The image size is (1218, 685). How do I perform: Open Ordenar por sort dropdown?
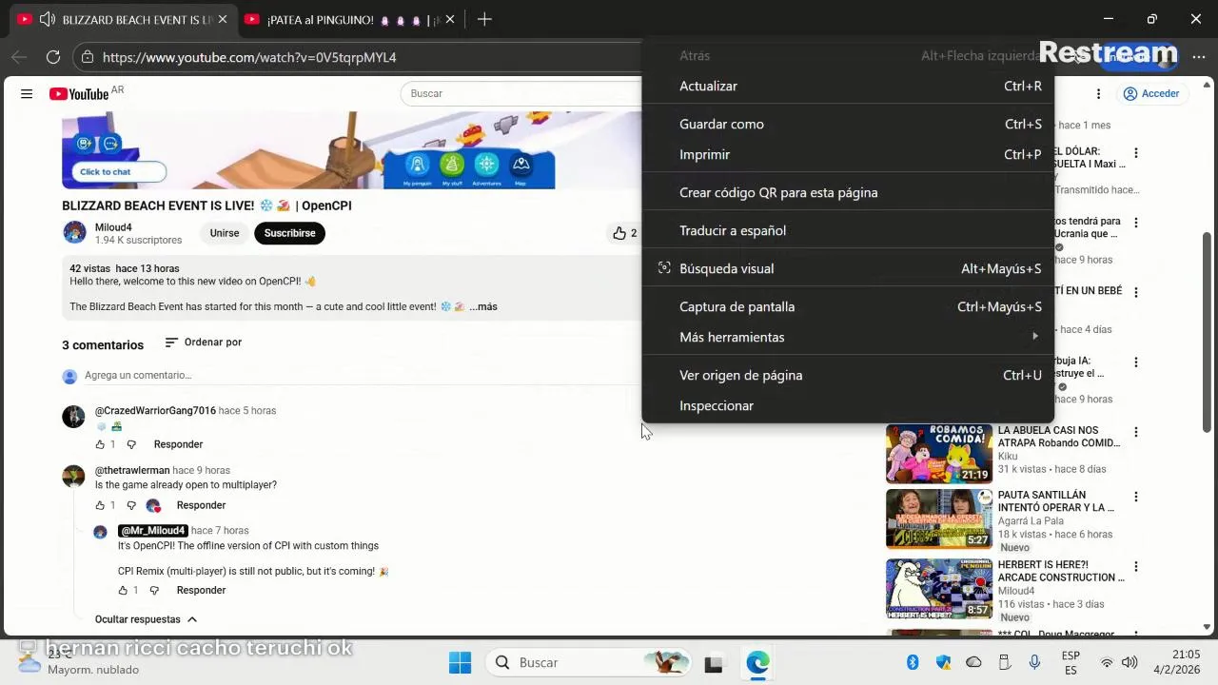pyautogui.click(x=204, y=342)
